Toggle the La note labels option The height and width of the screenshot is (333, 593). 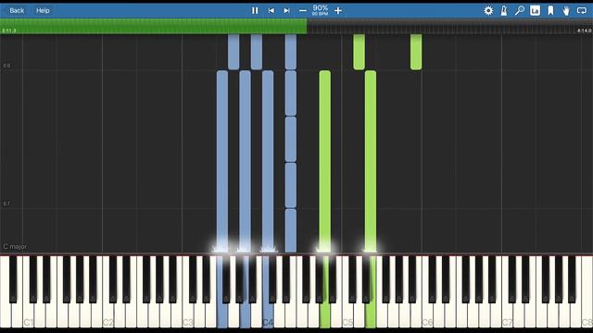pos(535,10)
